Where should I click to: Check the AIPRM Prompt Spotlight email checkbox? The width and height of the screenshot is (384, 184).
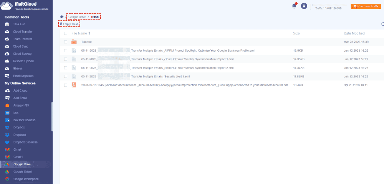[x=66, y=51]
